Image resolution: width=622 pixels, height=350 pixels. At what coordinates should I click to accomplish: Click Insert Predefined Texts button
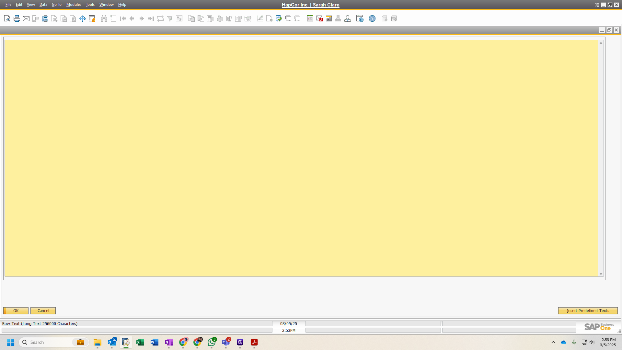pyautogui.click(x=588, y=310)
